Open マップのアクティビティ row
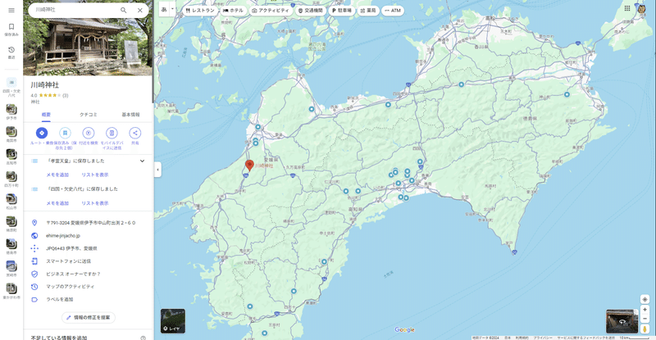Viewport: 656px width, 340px height. click(x=88, y=287)
